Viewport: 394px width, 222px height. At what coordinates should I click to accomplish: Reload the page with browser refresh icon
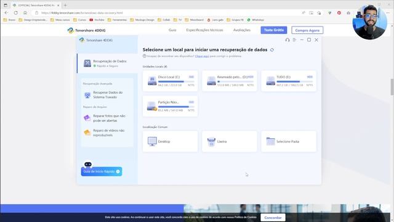pos(16,12)
